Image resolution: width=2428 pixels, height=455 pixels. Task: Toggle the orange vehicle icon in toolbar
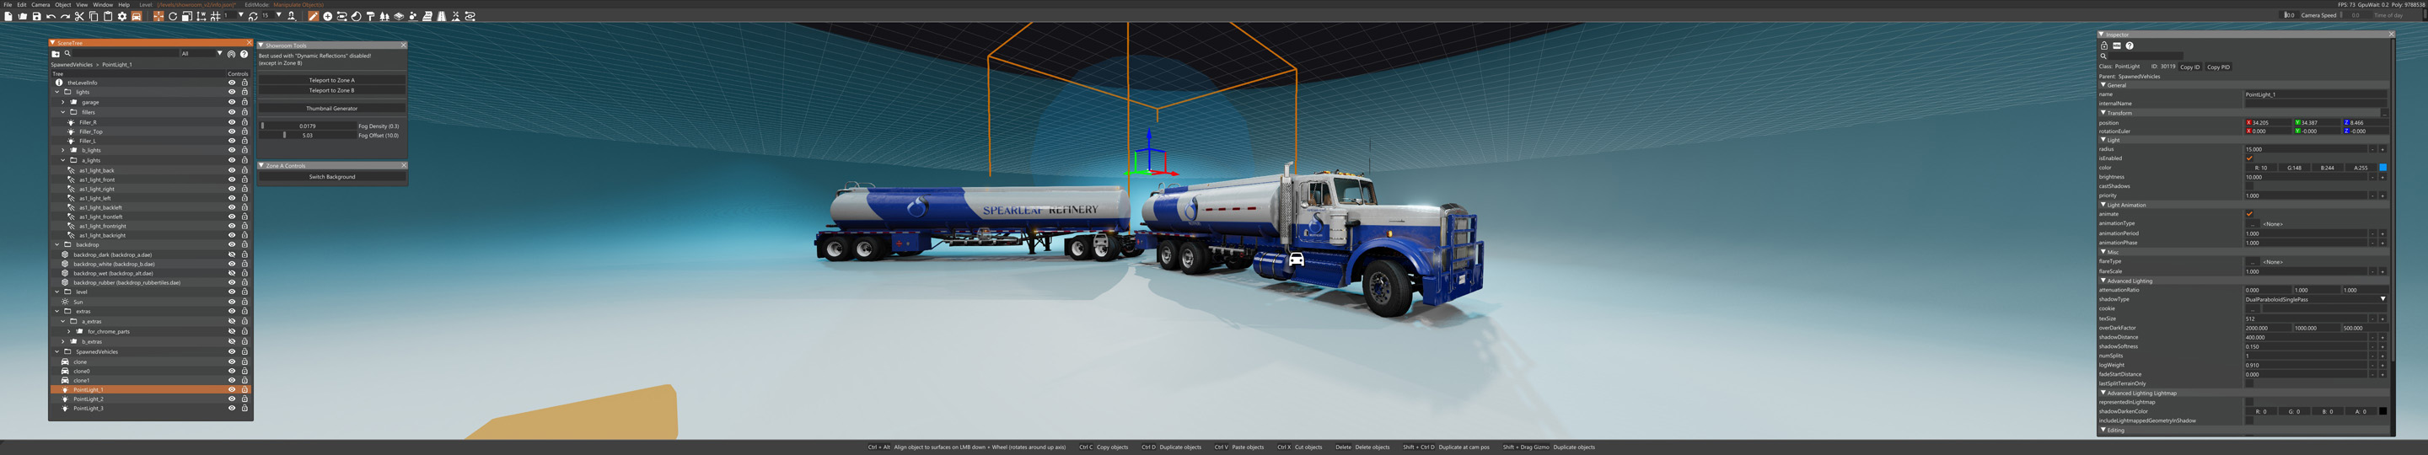[x=137, y=16]
